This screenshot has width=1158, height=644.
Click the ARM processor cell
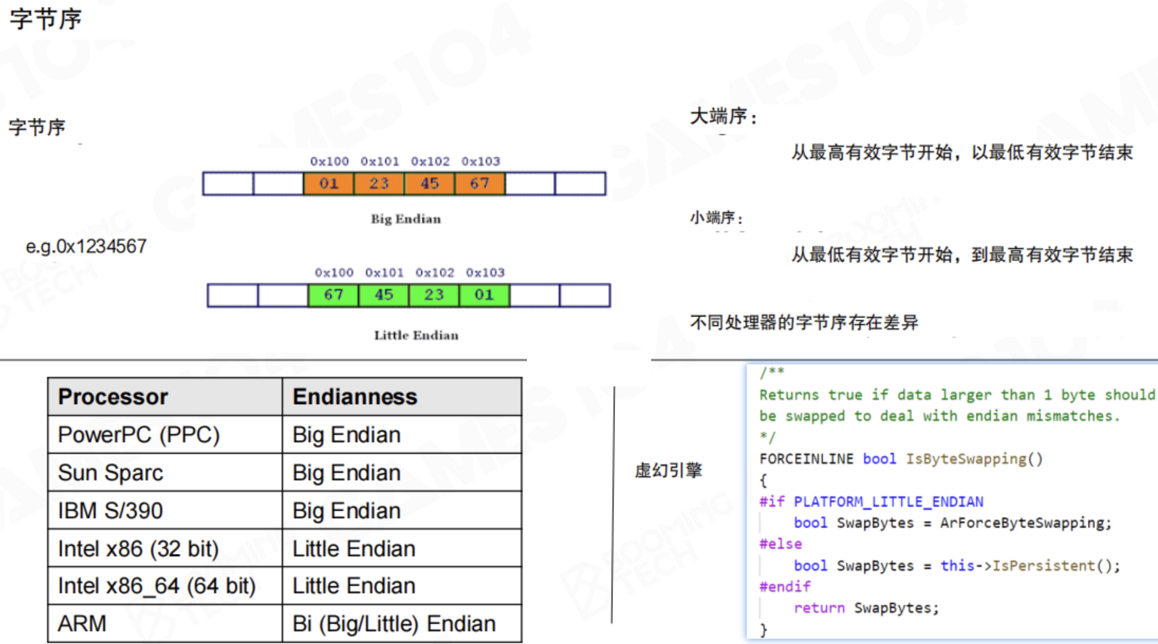tap(82, 624)
